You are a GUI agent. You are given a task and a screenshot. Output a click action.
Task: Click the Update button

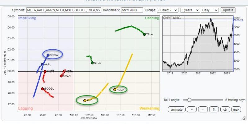pyautogui.click(x=228, y=10)
